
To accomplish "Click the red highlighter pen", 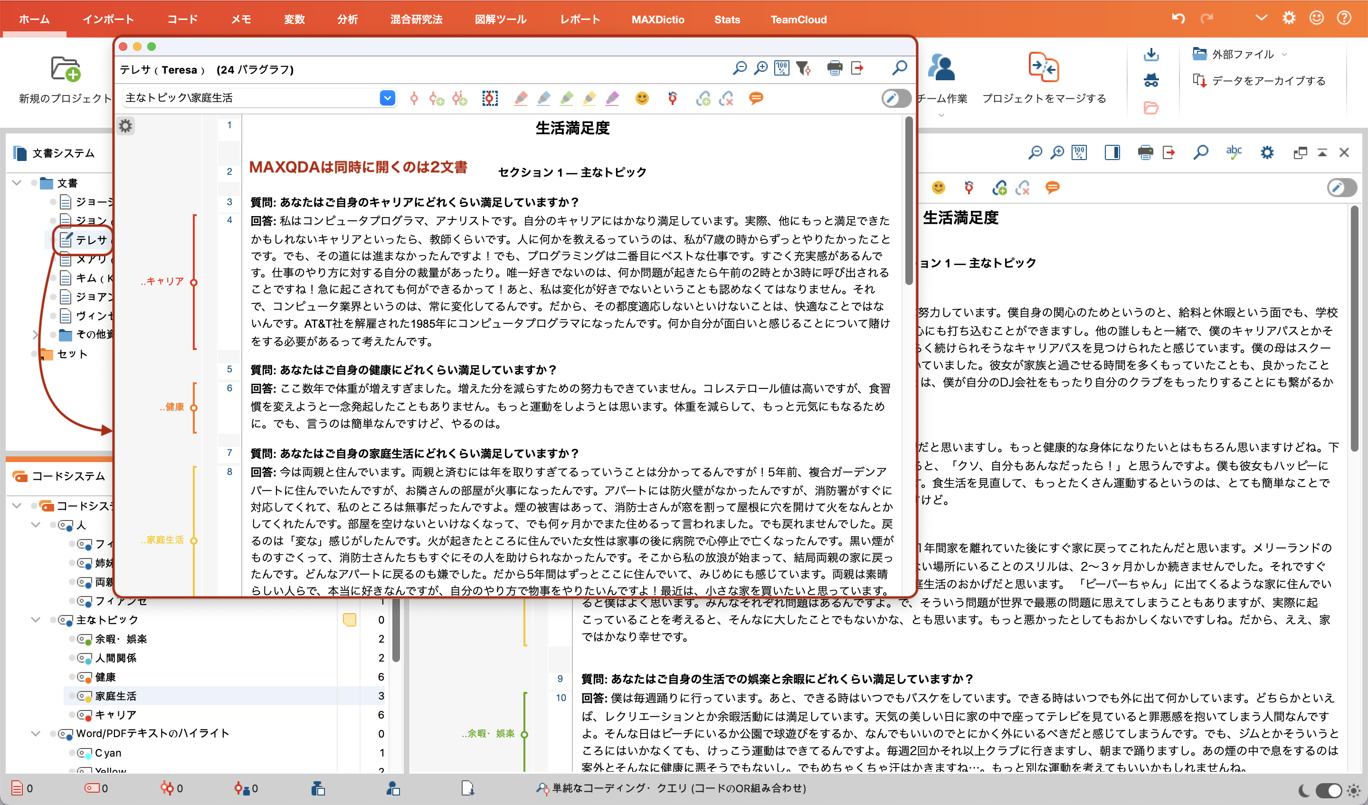I will point(521,98).
